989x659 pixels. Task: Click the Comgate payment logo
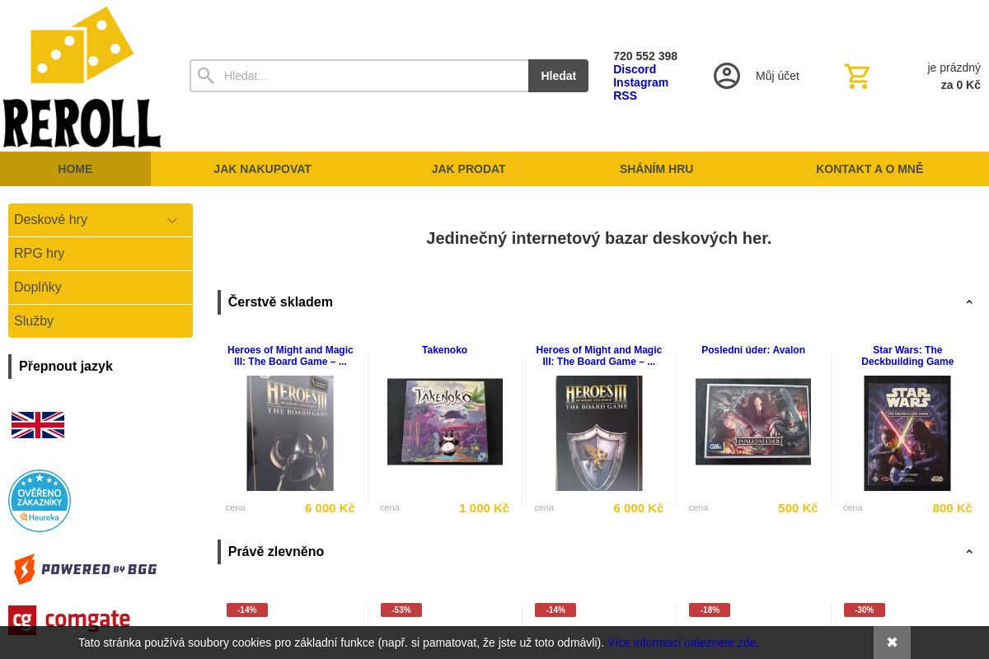tap(69, 619)
